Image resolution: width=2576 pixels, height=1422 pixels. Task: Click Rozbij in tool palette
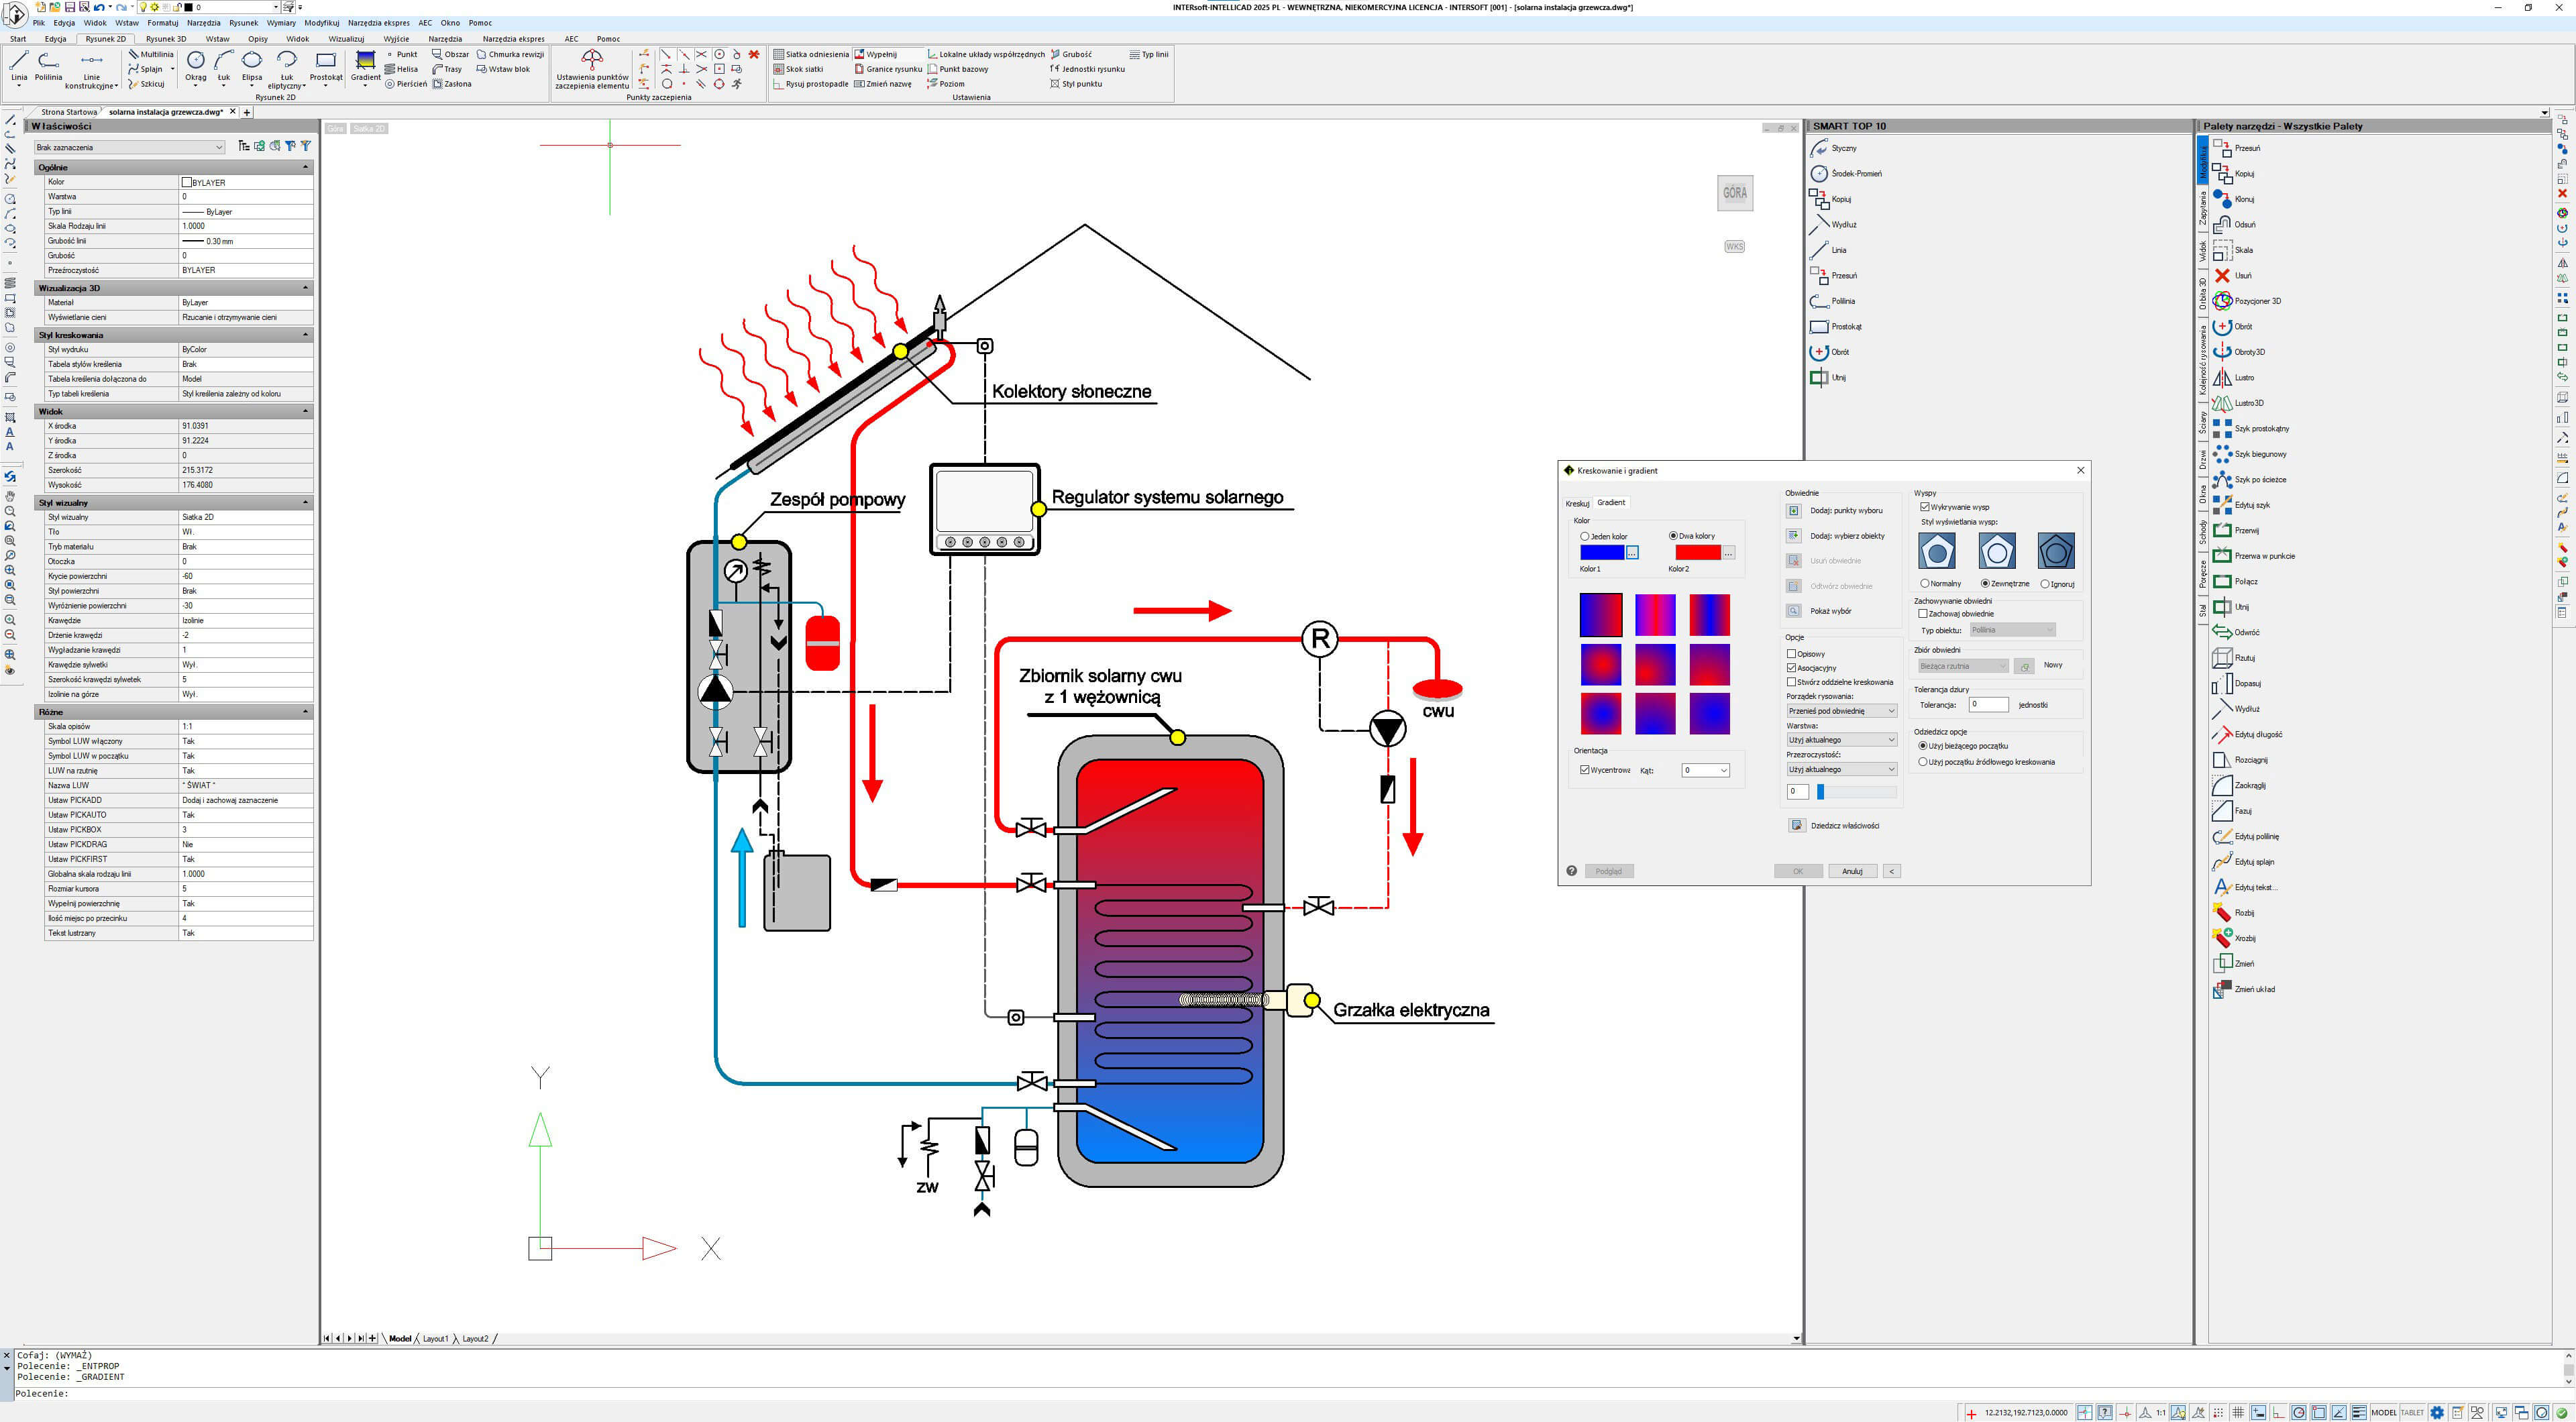coord(2234,913)
